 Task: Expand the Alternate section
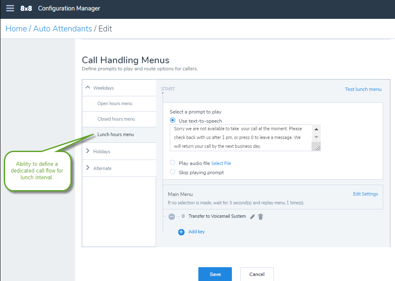click(88, 168)
